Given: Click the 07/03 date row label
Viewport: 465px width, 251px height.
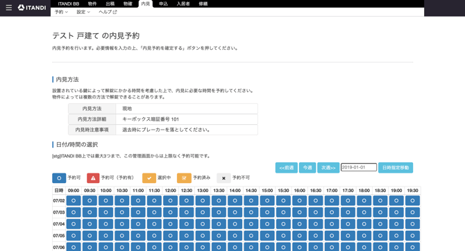Looking at the screenshot, I should tap(59, 212).
